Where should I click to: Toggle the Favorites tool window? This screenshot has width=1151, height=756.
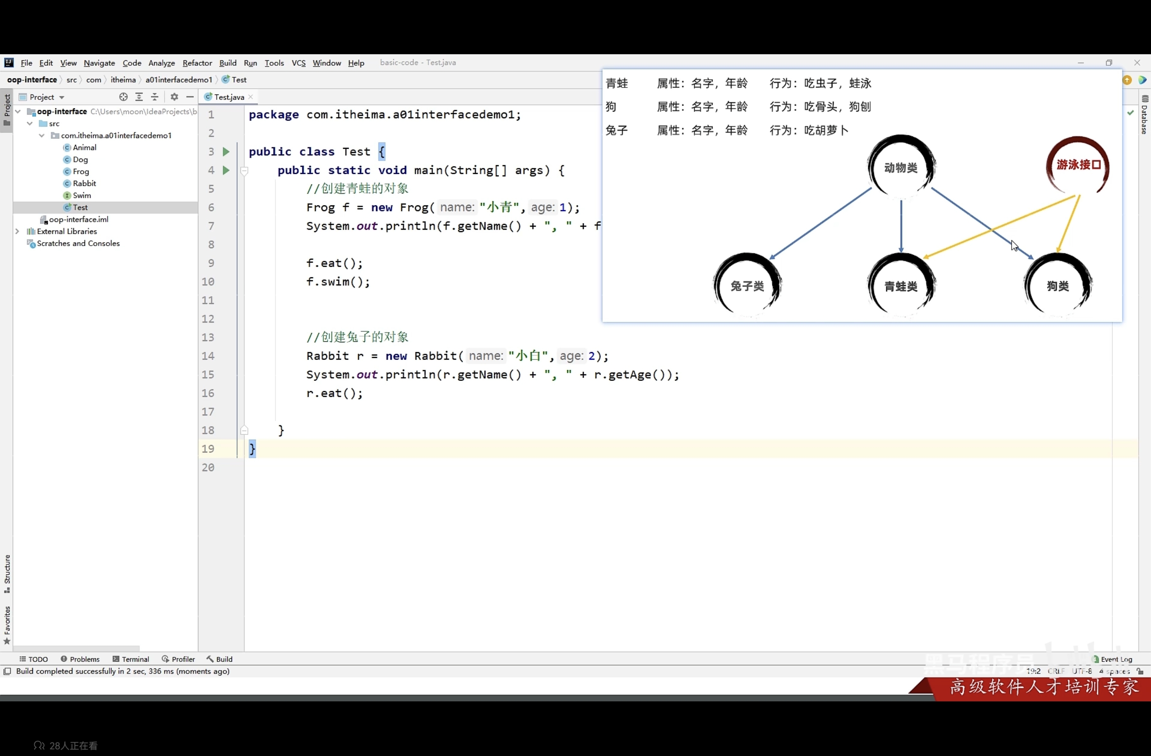(7, 624)
